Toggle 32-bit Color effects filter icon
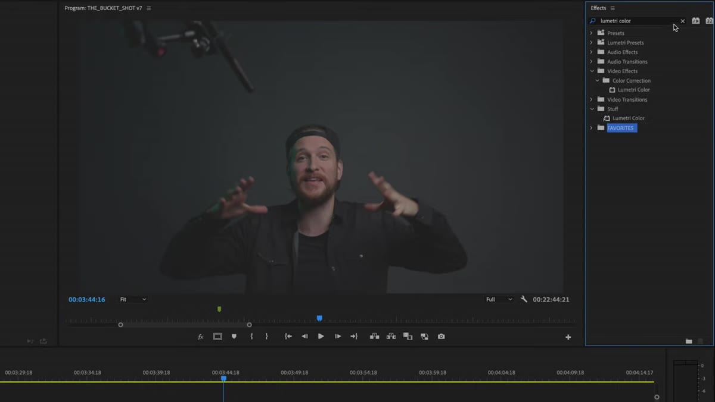Image resolution: width=715 pixels, height=402 pixels. 709,21
